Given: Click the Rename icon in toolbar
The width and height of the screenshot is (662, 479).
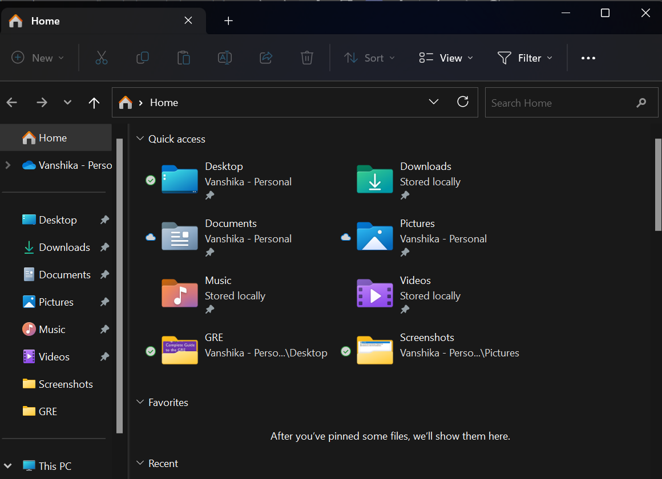Looking at the screenshot, I should point(225,58).
